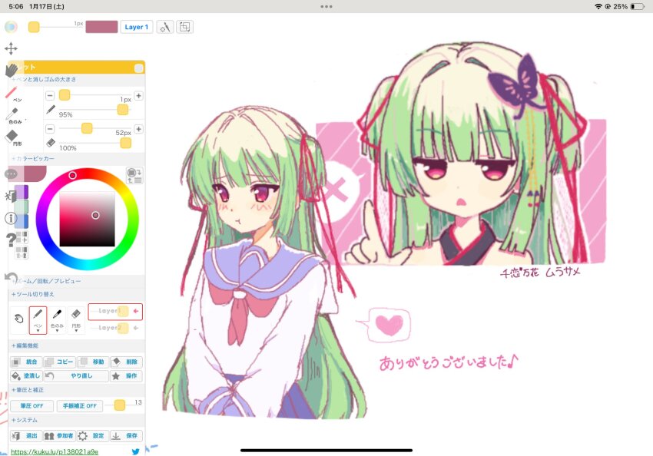The height and width of the screenshot is (456, 653).
Task: Pick the red pen tool in left strip
Action: [x=12, y=93]
